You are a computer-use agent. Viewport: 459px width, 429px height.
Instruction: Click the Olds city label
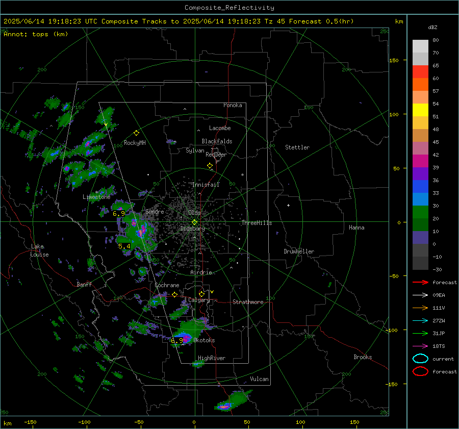tap(194, 213)
